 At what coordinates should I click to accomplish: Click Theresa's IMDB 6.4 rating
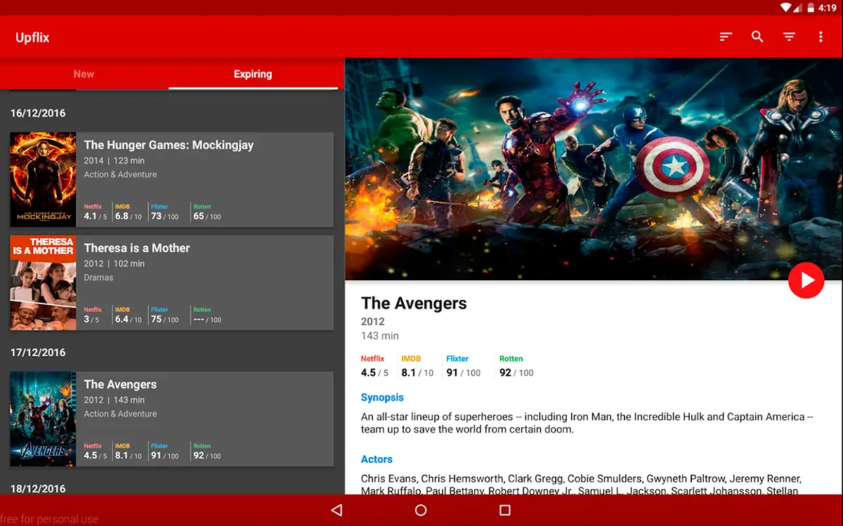tap(129, 315)
